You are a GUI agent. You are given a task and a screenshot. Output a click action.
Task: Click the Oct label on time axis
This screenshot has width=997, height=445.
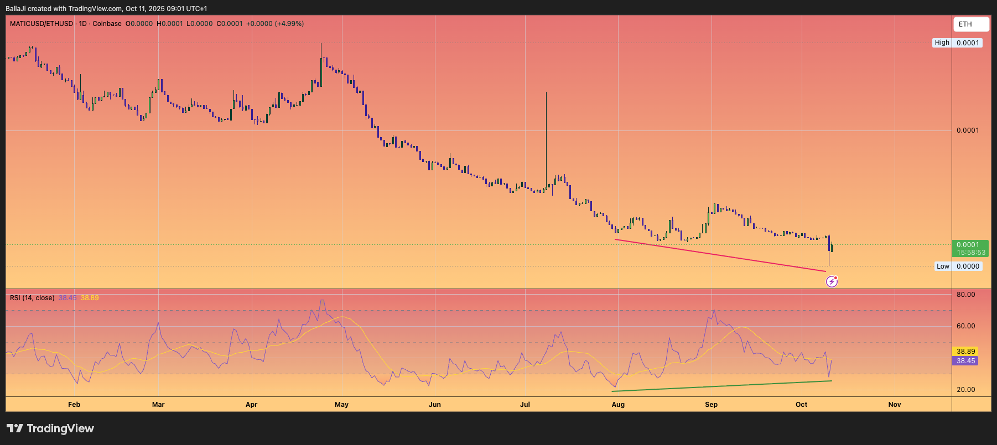point(801,405)
